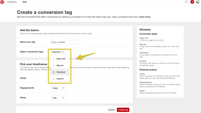Image resolution: width=201 pixels, height=113 pixels.
Task: Select the Checkout radio option
Action: coord(54,72)
